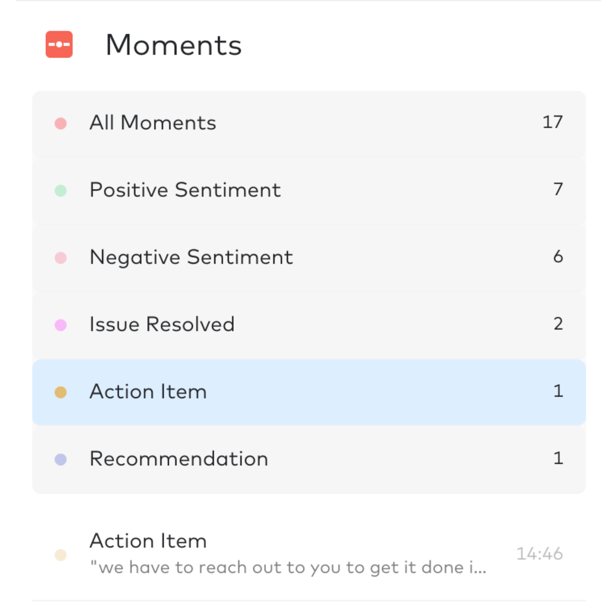Click the green Positive Sentiment dot
Image resolution: width=601 pixels, height=603 pixels.
click(x=61, y=191)
